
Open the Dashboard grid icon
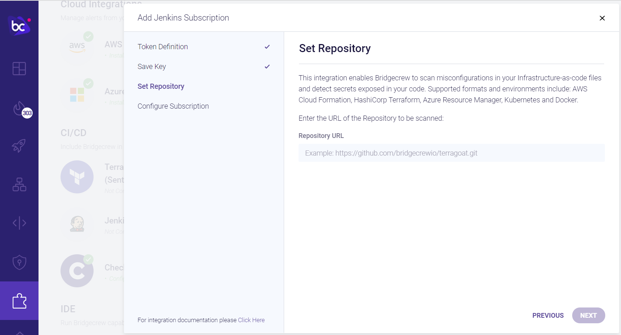(x=19, y=68)
